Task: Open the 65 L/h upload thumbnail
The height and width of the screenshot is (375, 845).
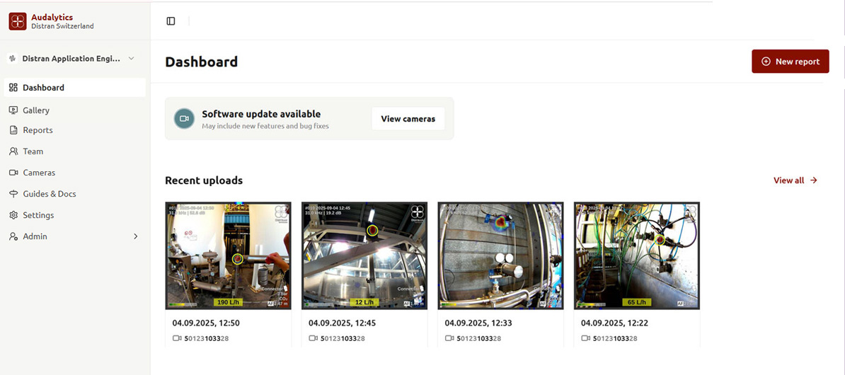Action: tap(636, 255)
